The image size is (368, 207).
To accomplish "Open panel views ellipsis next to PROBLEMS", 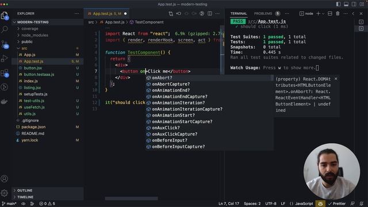I will pyautogui.click(x=287, y=14).
